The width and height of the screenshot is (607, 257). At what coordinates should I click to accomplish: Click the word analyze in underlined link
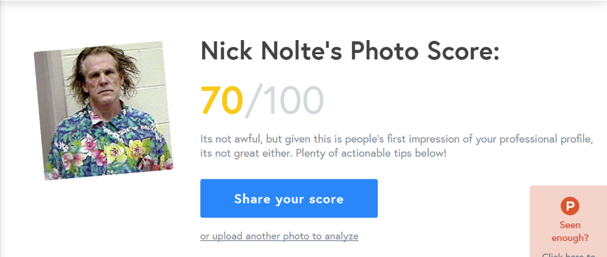click(342, 236)
